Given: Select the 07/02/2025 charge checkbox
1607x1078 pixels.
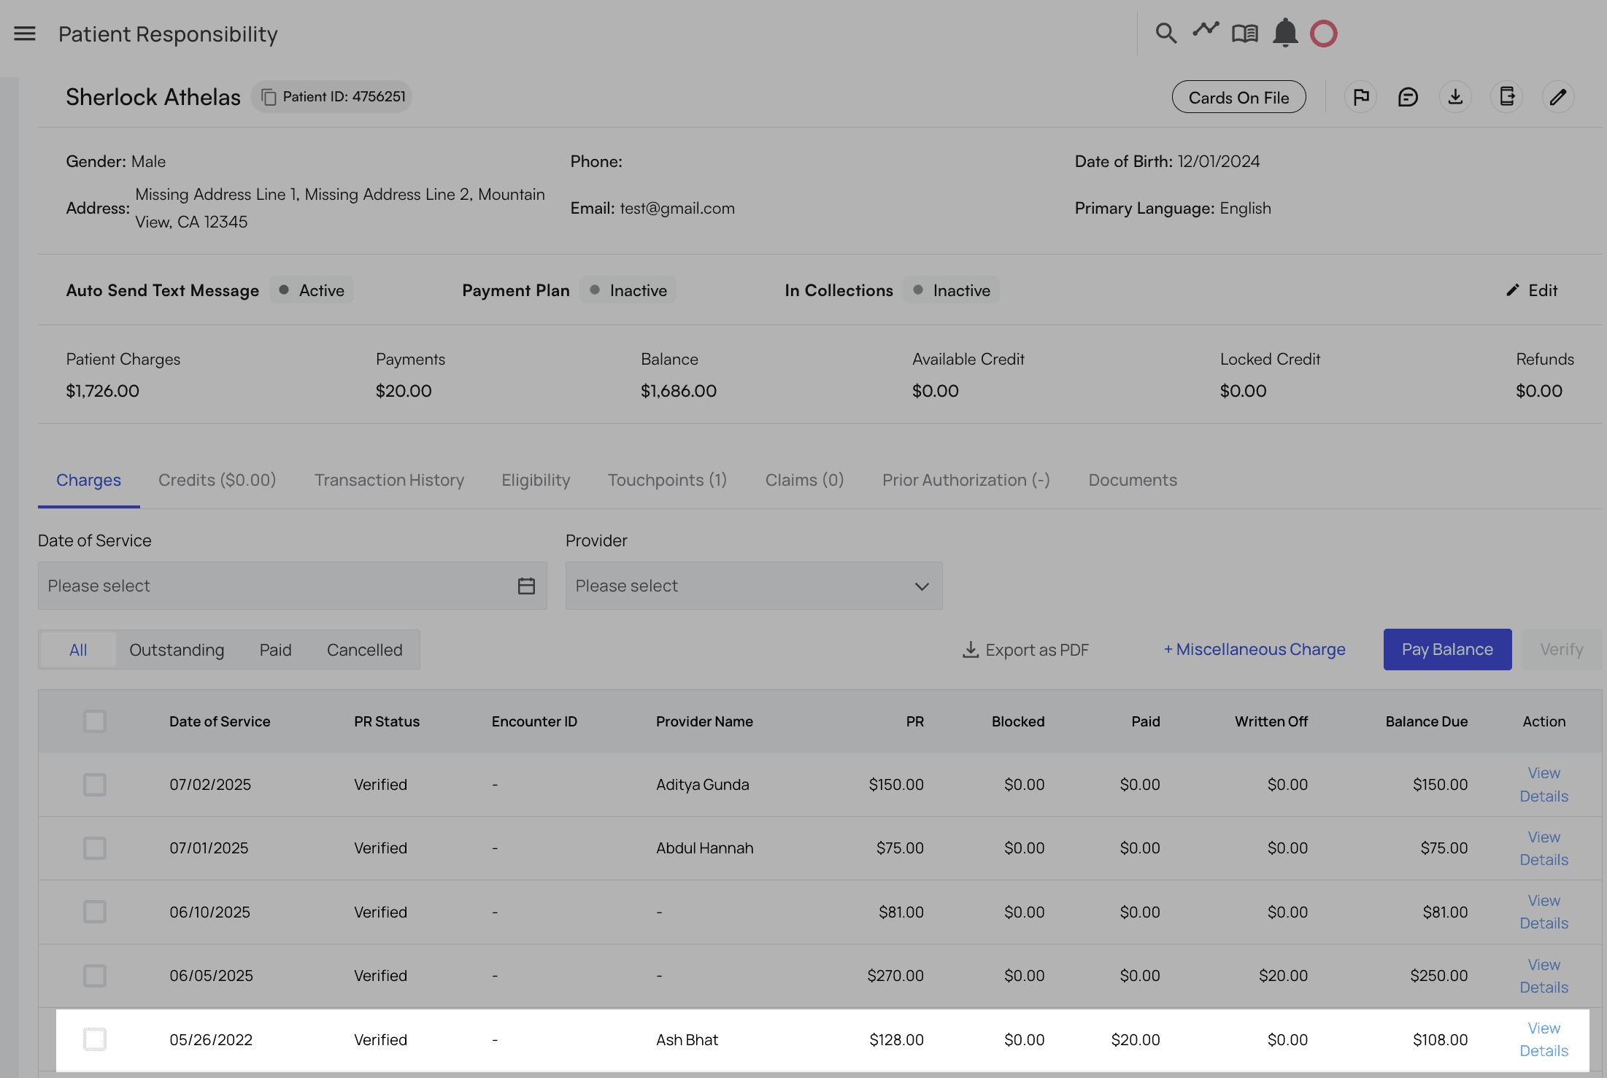Looking at the screenshot, I should tap(95, 785).
